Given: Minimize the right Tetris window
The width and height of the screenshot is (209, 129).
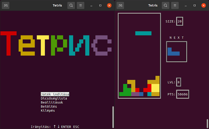Looking at the screenshot, I should [185, 6].
